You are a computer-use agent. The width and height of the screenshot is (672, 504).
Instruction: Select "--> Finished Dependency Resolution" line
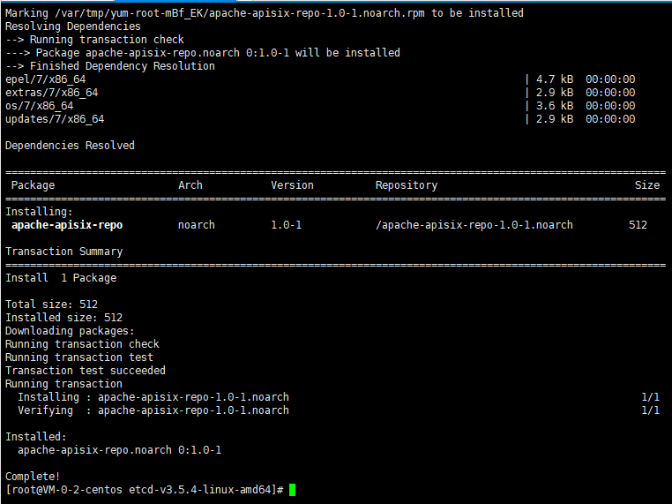point(110,66)
